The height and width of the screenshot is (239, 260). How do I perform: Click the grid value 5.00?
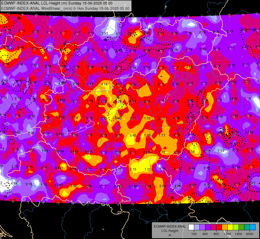[118, 118]
